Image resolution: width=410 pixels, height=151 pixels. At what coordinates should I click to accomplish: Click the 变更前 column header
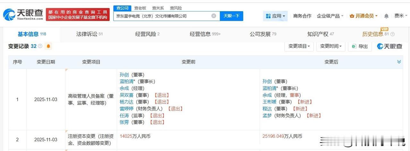188,62
